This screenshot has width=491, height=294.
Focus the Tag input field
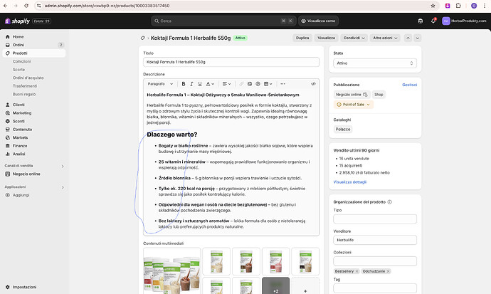point(375,288)
